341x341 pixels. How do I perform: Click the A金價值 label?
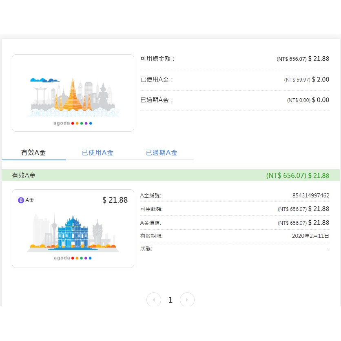151,223
